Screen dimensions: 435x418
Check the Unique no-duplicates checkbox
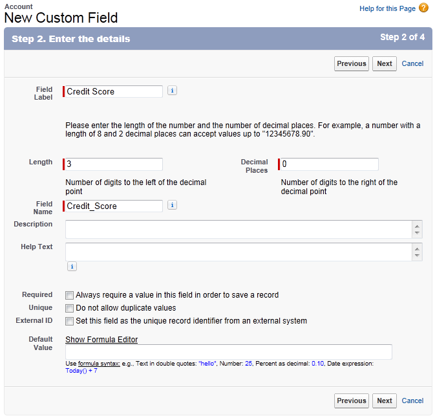[x=70, y=308]
